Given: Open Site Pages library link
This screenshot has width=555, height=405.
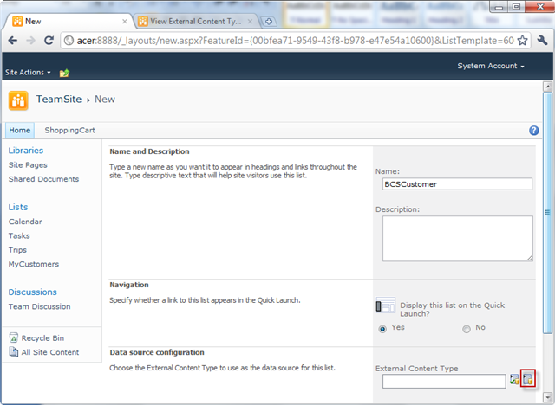Looking at the screenshot, I should pyautogui.click(x=28, y=165).
